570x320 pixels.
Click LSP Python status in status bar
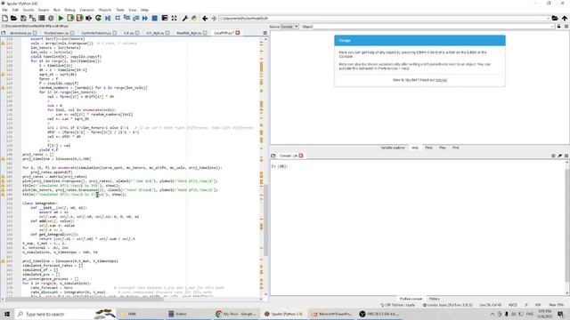397,305
